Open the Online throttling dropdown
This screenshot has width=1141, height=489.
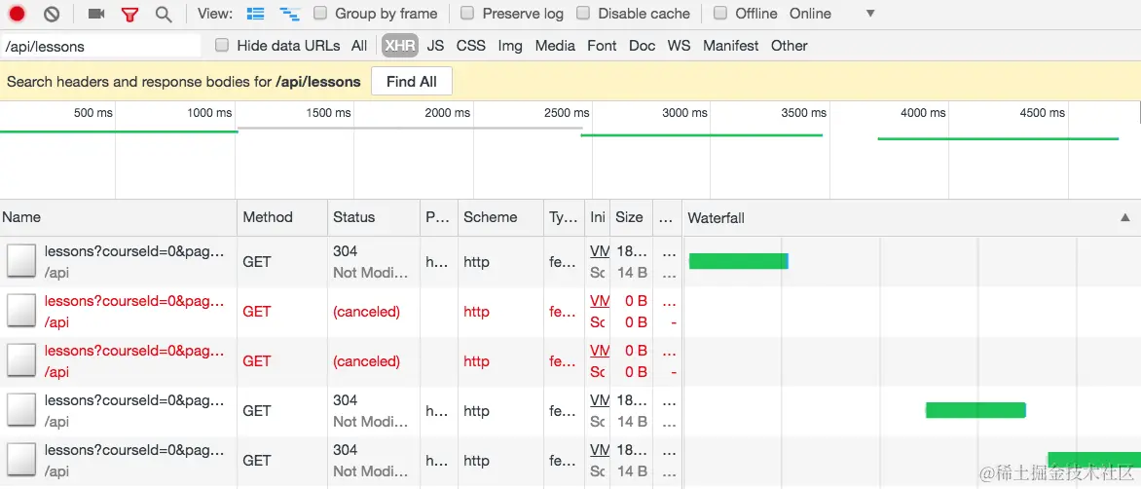click(x=810, y=14)
